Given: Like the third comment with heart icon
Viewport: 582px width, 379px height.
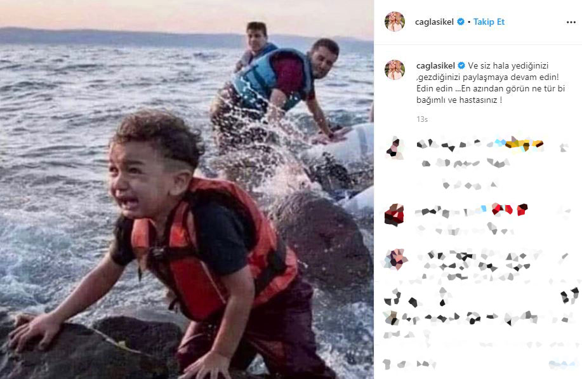Looking at the screenshot, I should 565,256.
